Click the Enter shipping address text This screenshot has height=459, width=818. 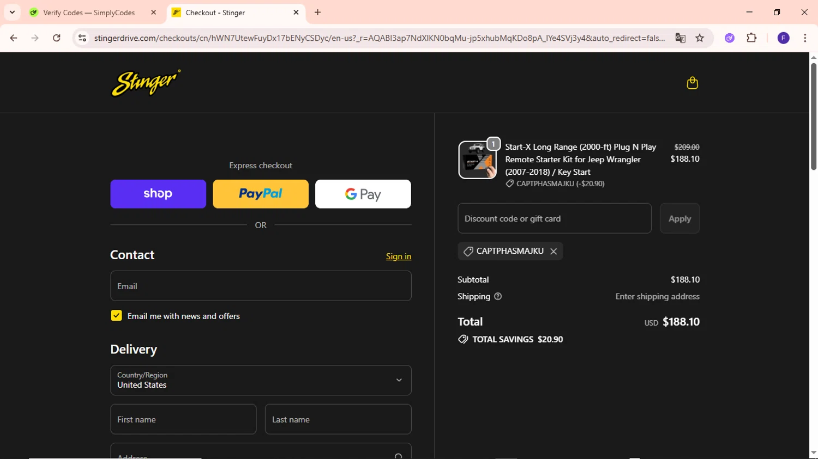[x=657, y=296]
